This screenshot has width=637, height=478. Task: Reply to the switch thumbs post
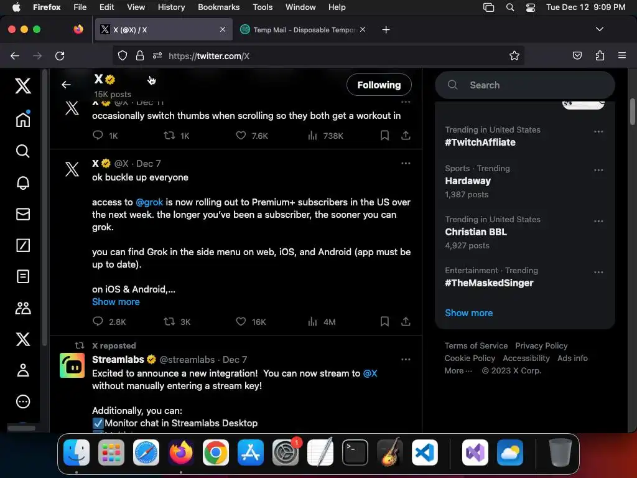coord(98,135)
